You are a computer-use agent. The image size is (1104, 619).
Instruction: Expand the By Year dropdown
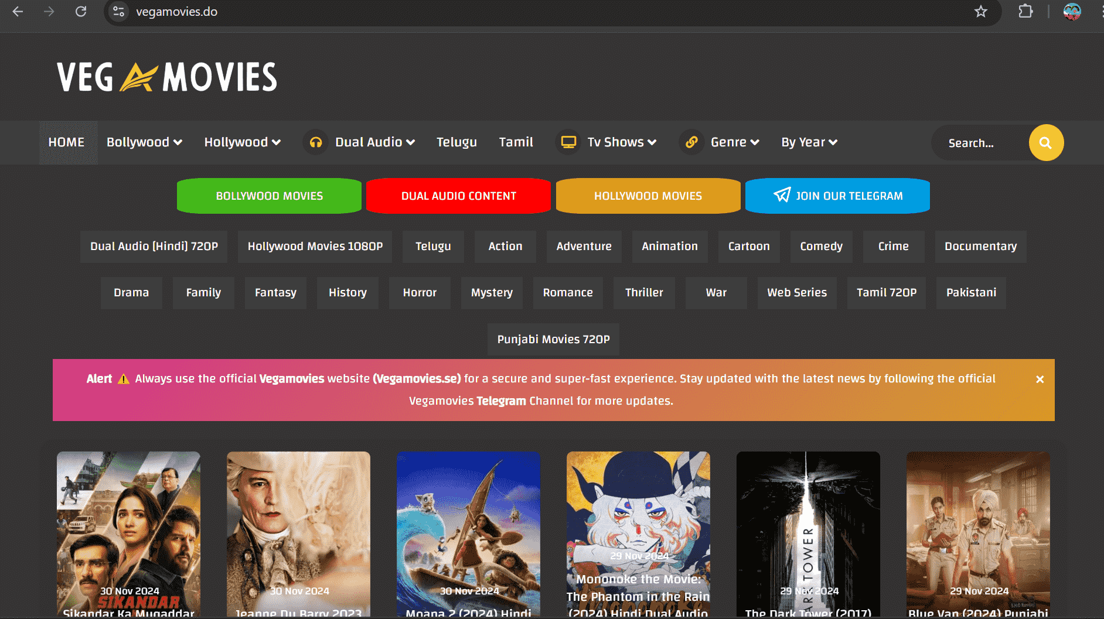tap(809, 142)
